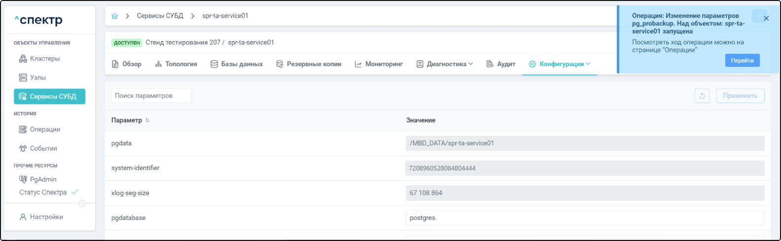Click the reset changes icon button

coord(702,96)
